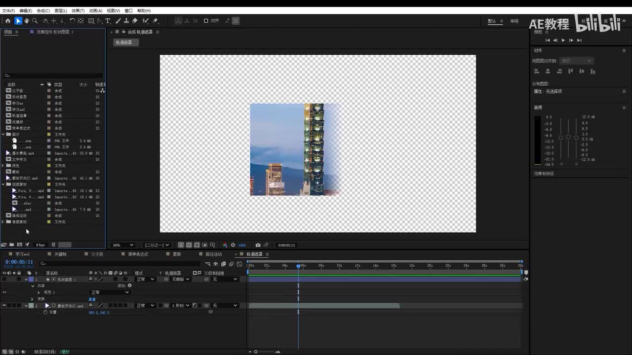The height and width of the screenshot is (355, 632).
Task: Select the Rectangle shape tool
Action: pos(91,21)
